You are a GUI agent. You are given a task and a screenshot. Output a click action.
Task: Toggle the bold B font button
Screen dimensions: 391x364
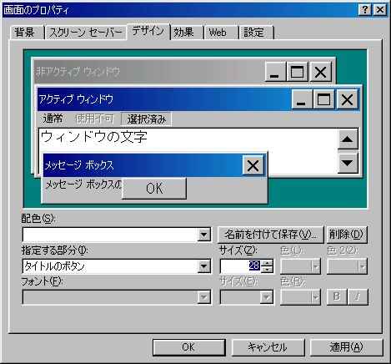tap(337, 297)
